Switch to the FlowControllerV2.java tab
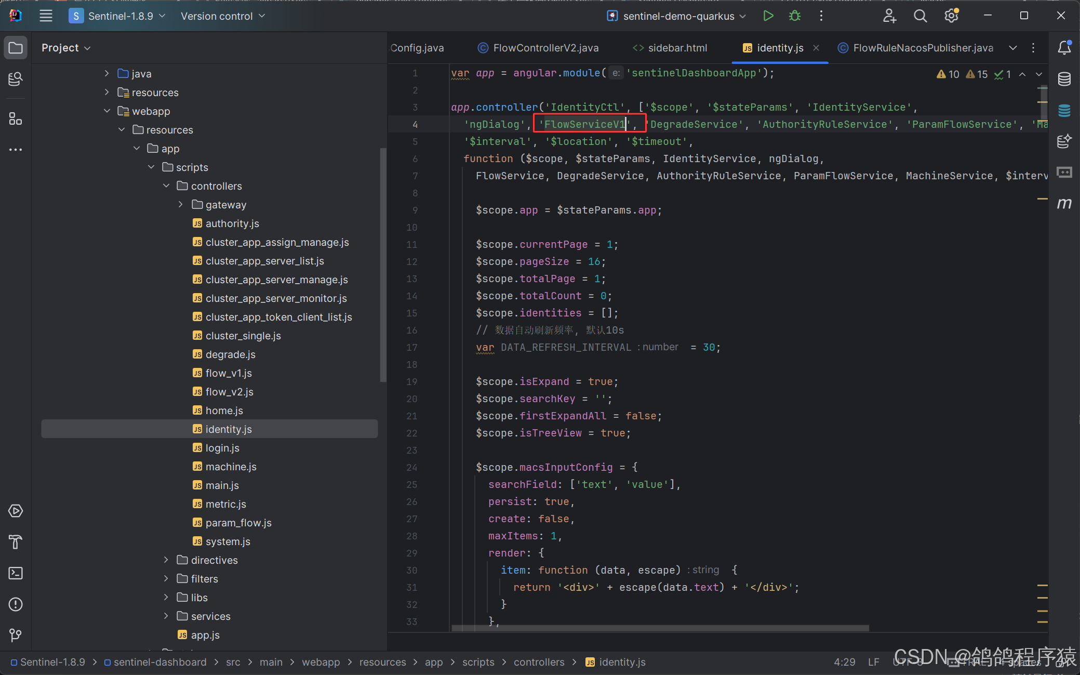 545,48
